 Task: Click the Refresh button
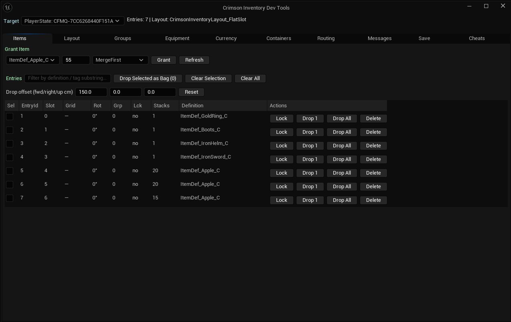tap(194, 60)
